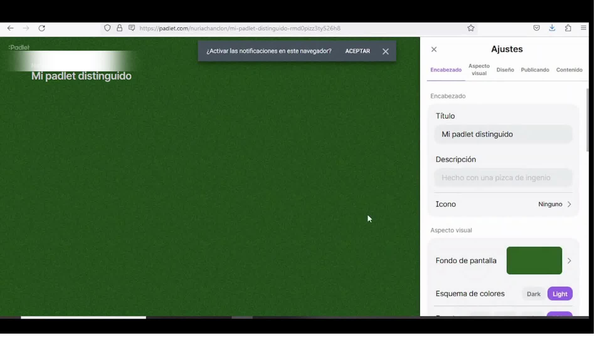The height and width of the screenshot is (338, 602).
Task: Select the Dark color scheme
Action: point(533,294)
